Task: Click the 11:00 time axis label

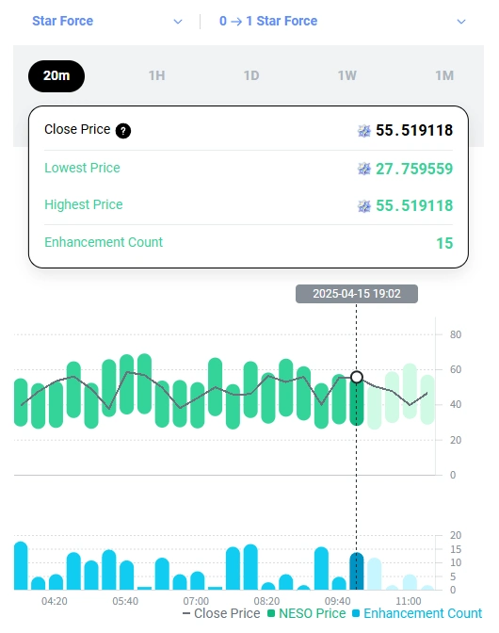Action: tap(409, 601)
